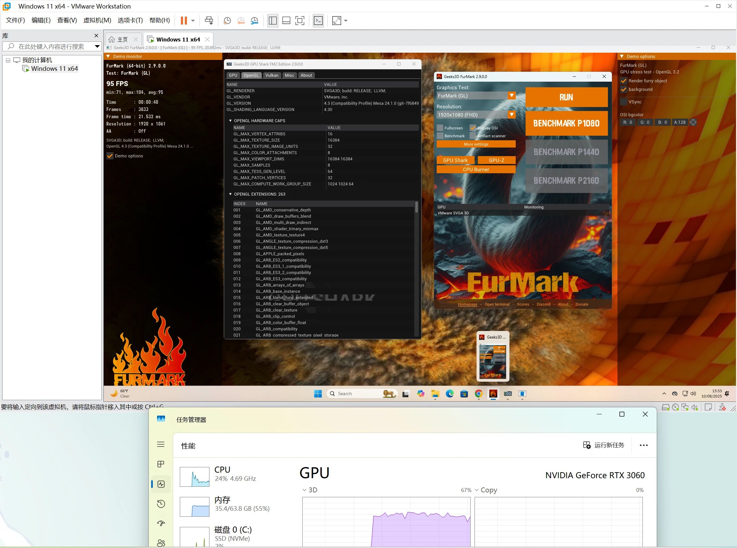Click the VMware removable hard disk status icon

[665, 408]
